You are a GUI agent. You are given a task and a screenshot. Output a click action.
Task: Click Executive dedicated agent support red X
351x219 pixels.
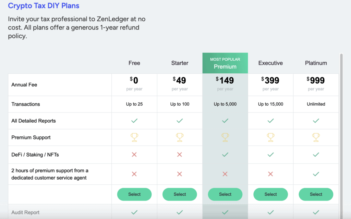(x=270, y=174)
